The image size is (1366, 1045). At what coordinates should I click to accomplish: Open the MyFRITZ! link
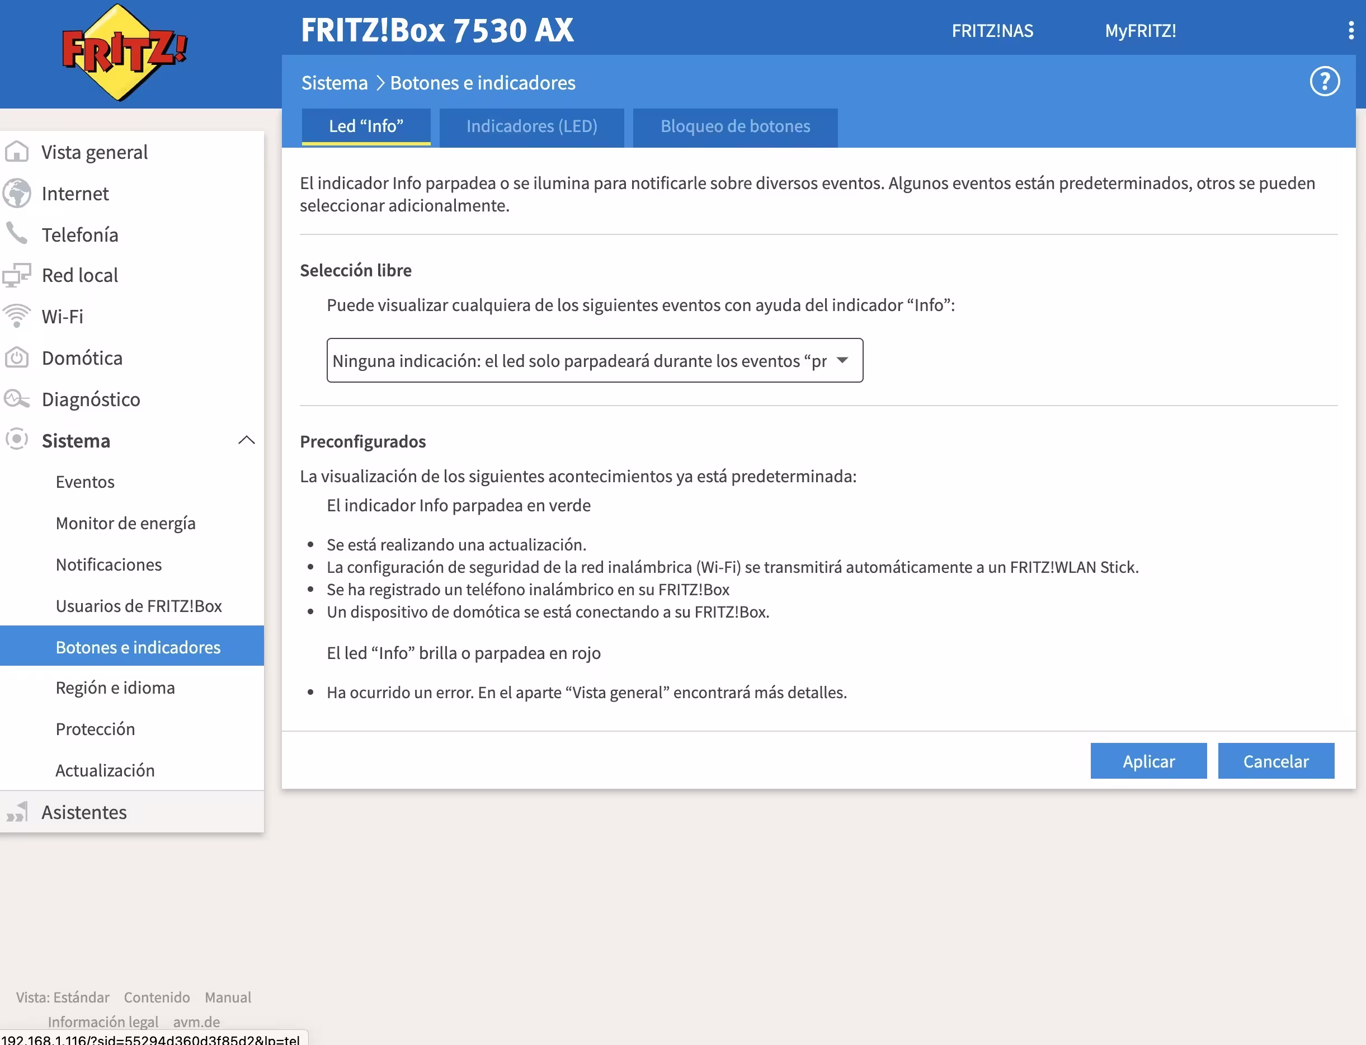(1140, 30)
